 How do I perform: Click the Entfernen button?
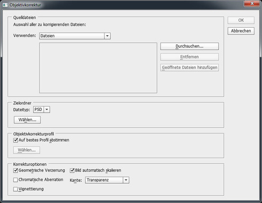click(x=189, y=57)
